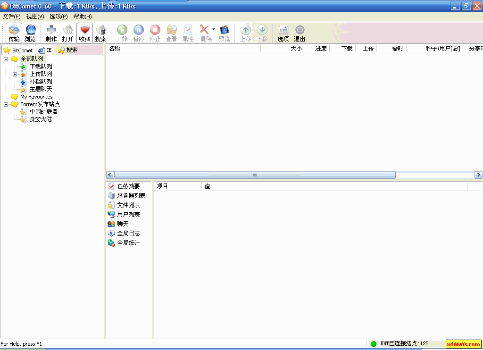The width and height of the screenshot is (483, 350).
Task: Click the 制作 make torrent icon
Action: click(x=51, y=33)
